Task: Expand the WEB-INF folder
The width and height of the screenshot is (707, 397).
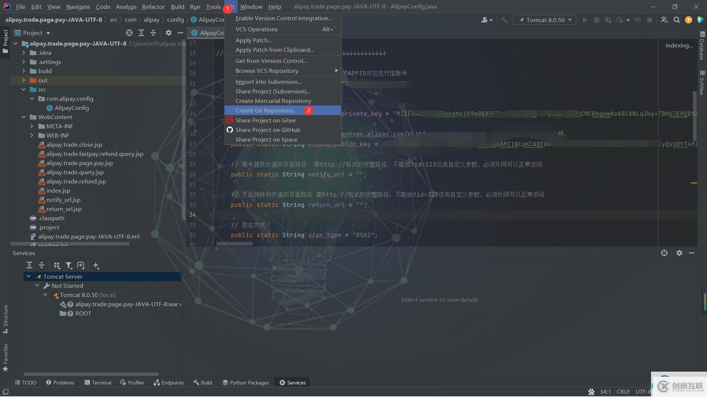Action: [x=32, y=135]
